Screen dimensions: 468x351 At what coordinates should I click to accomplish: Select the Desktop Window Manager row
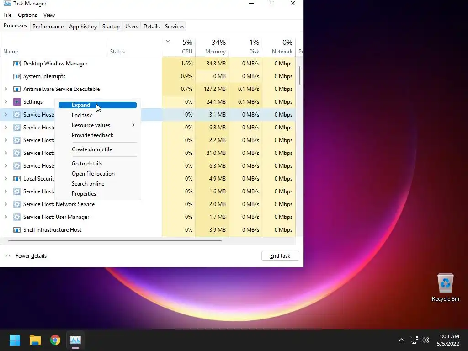148,64
